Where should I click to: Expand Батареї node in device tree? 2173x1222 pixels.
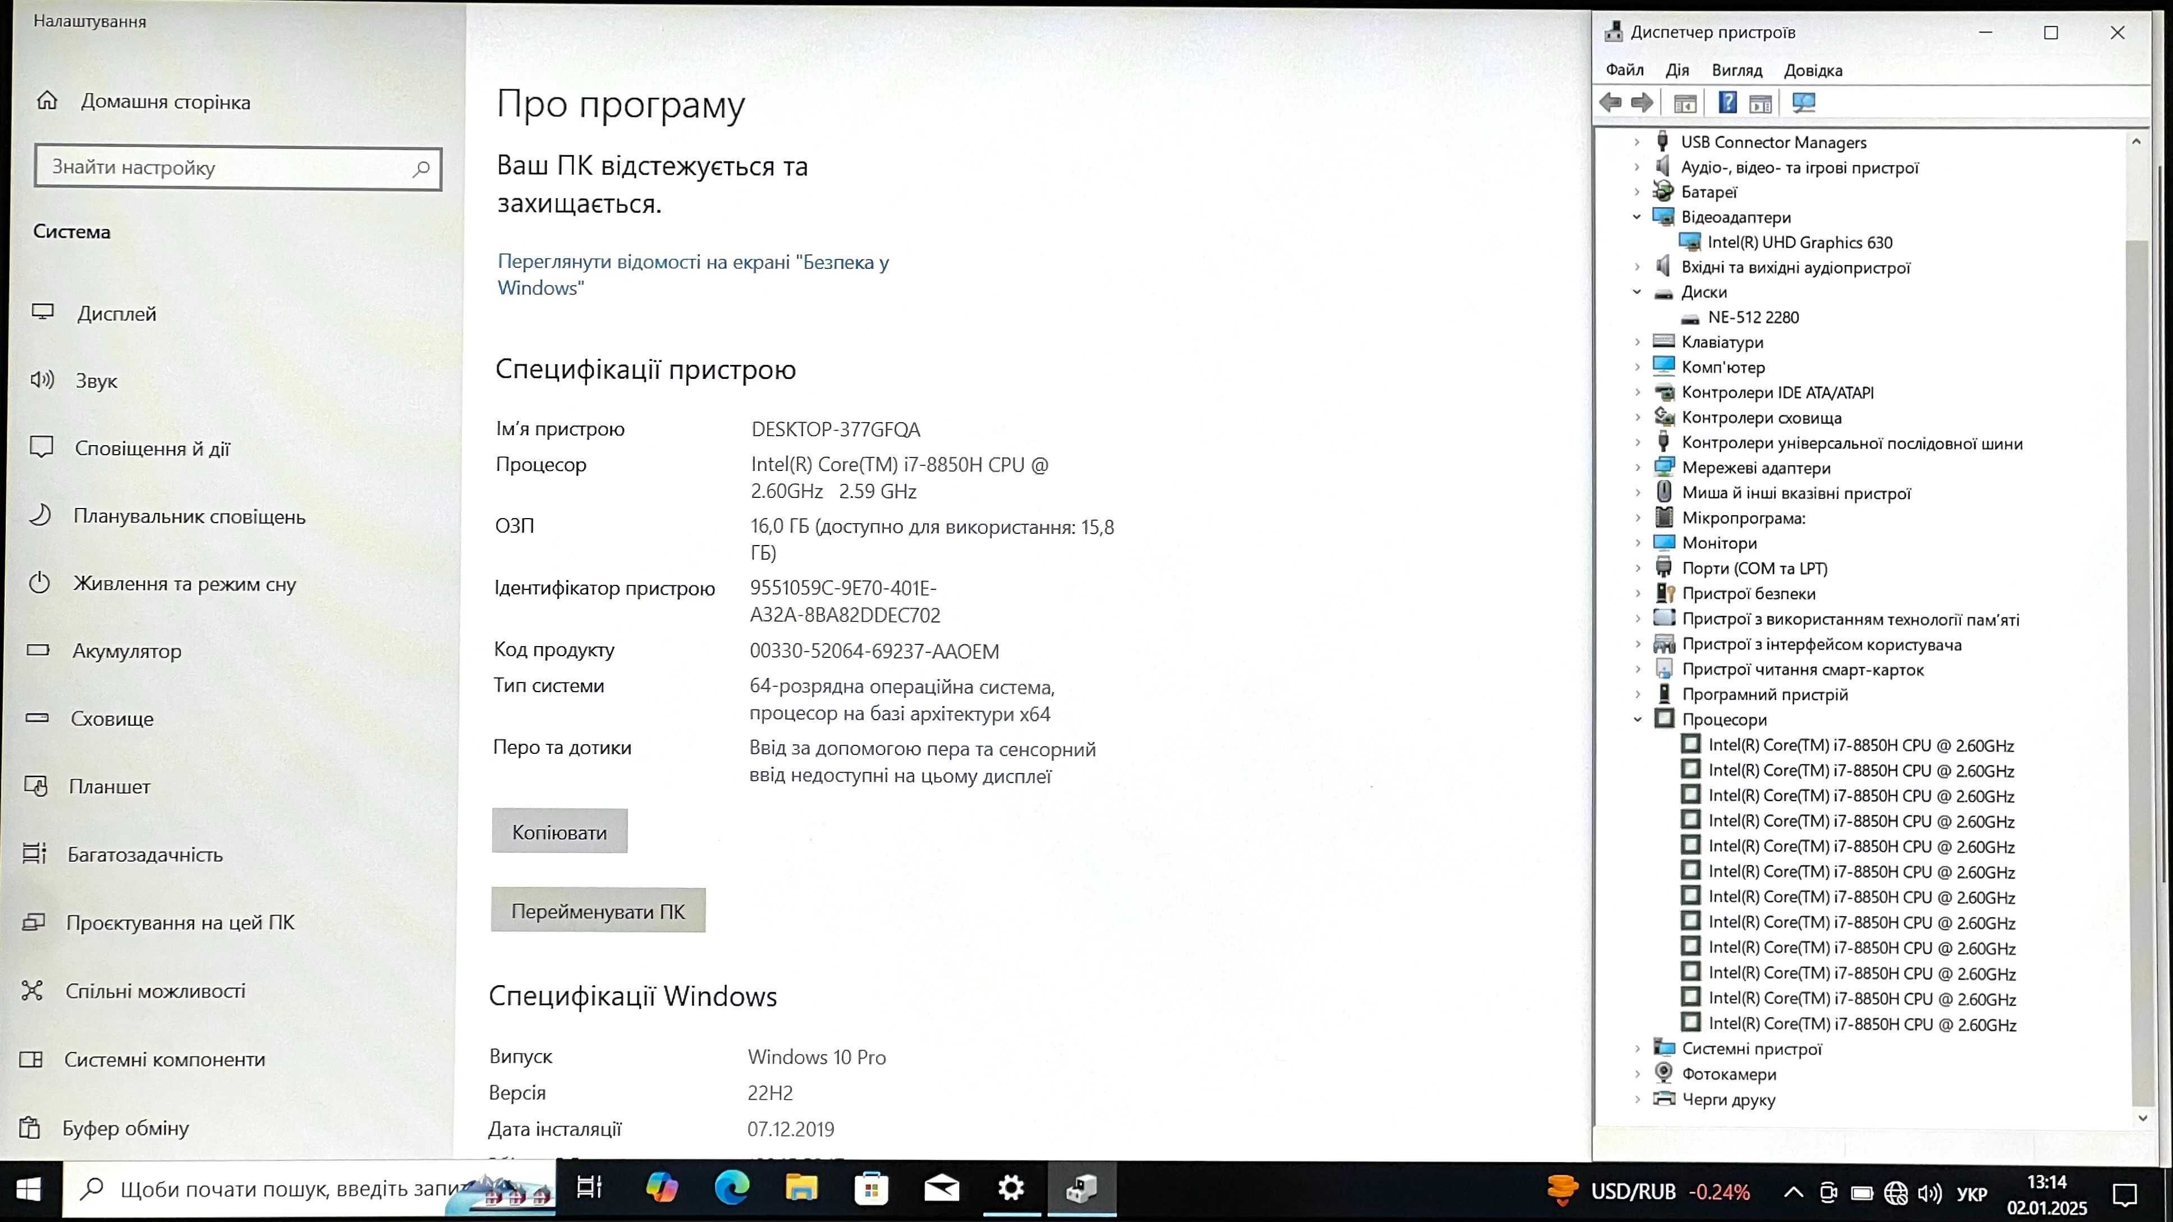1636,191
